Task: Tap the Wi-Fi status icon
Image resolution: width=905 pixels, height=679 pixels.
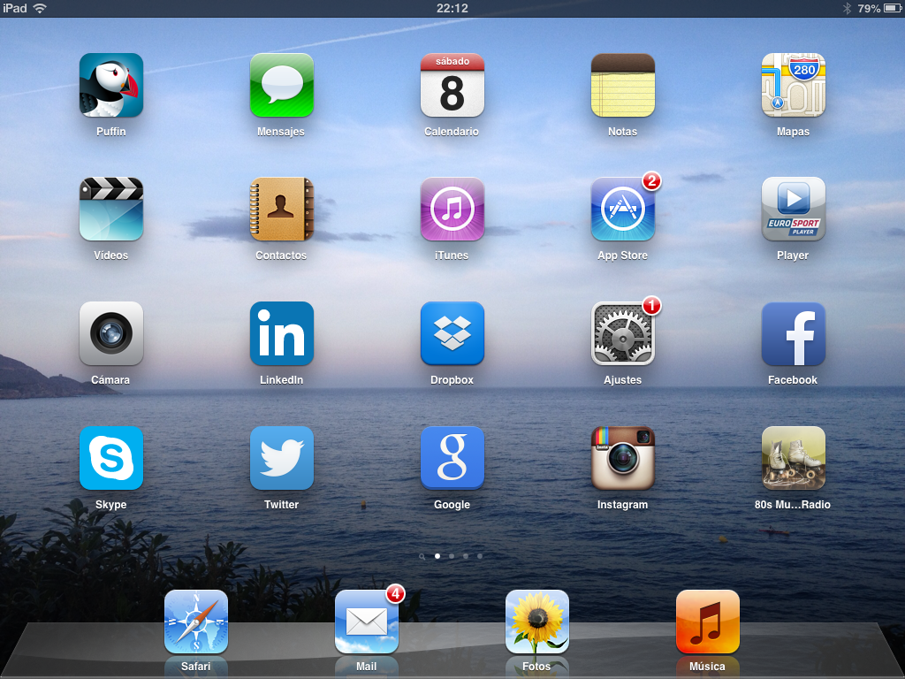Action: coord(40,8)
